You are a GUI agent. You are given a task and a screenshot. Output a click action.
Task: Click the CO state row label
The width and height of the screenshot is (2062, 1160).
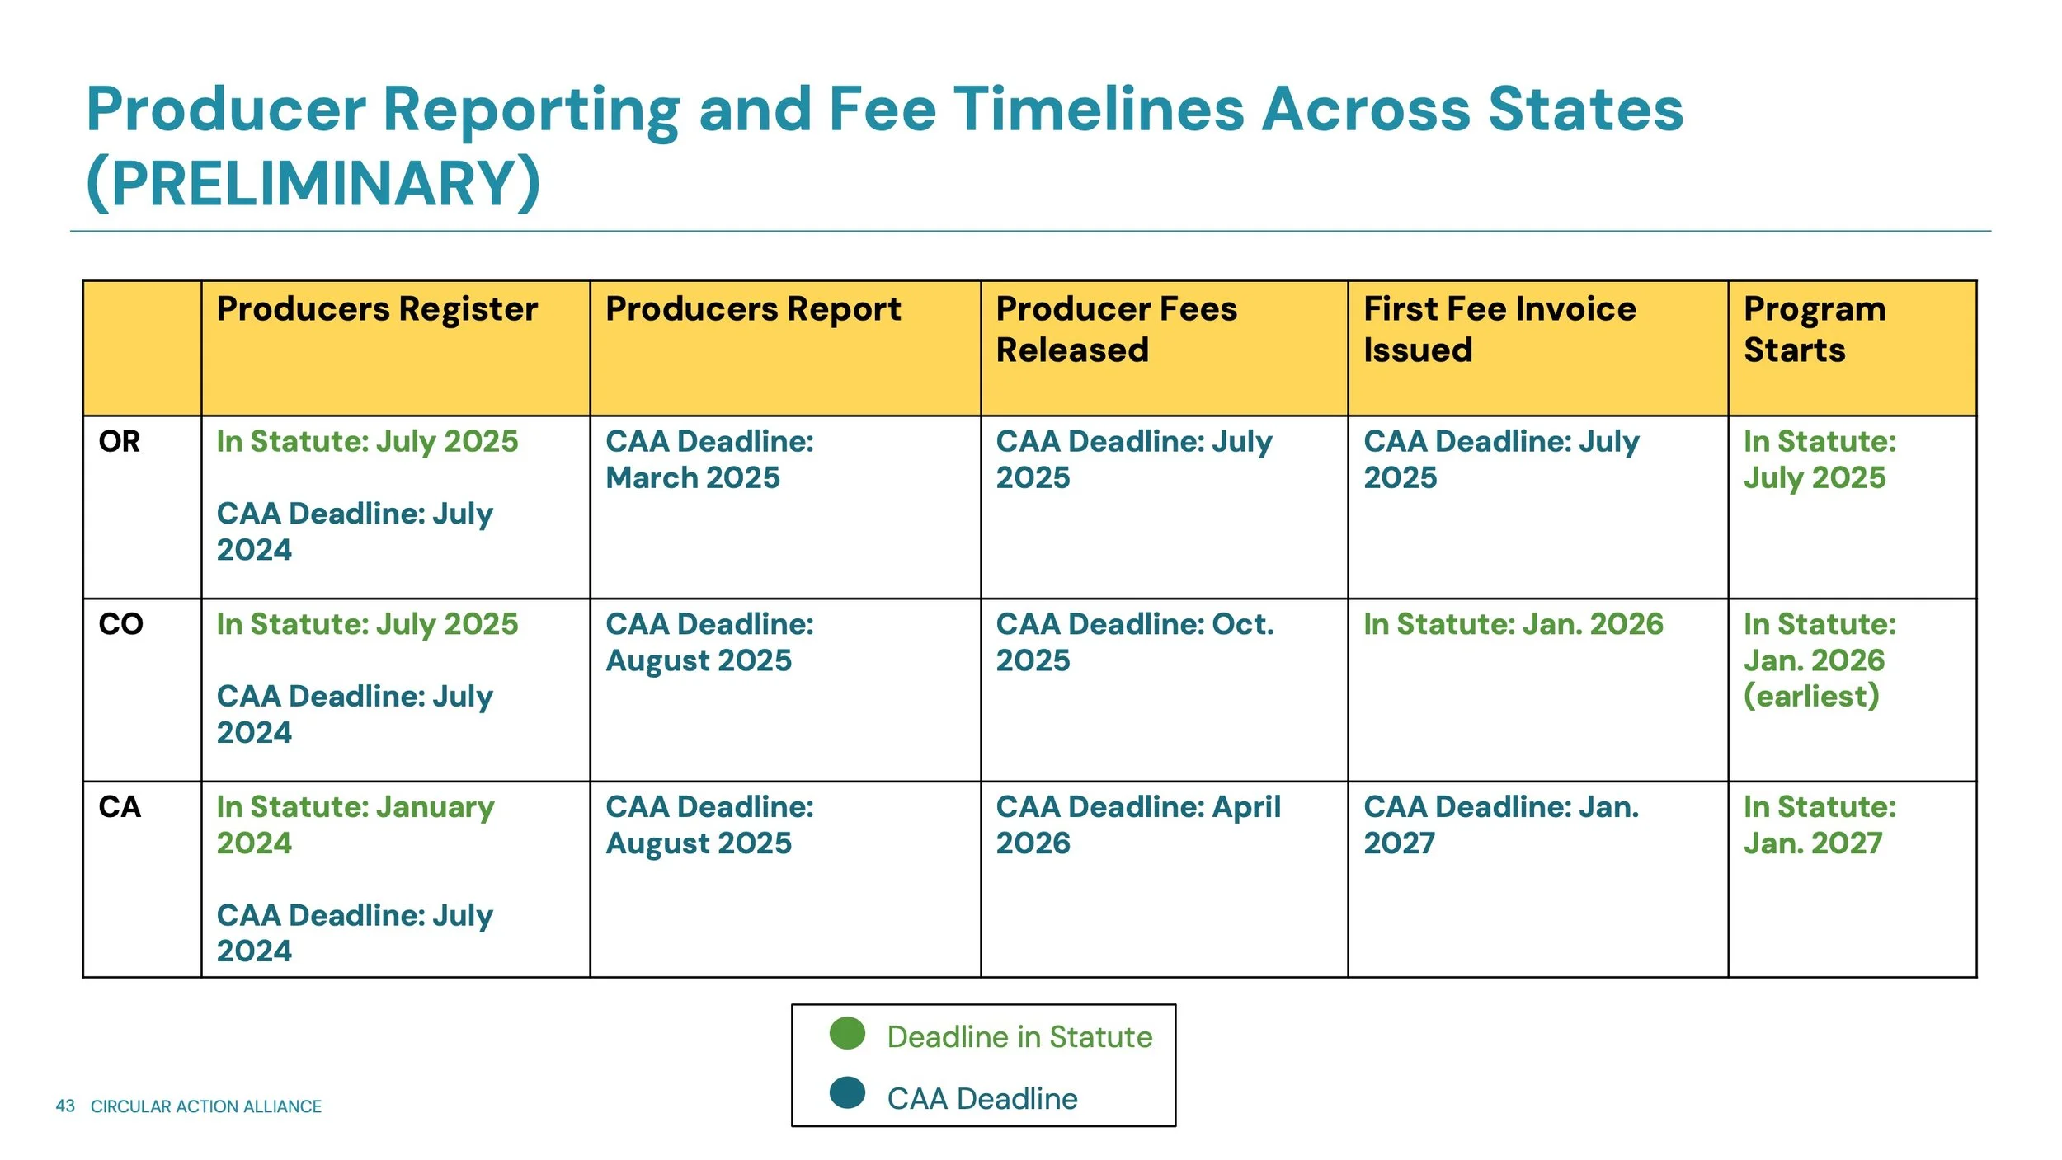point(120,624)
